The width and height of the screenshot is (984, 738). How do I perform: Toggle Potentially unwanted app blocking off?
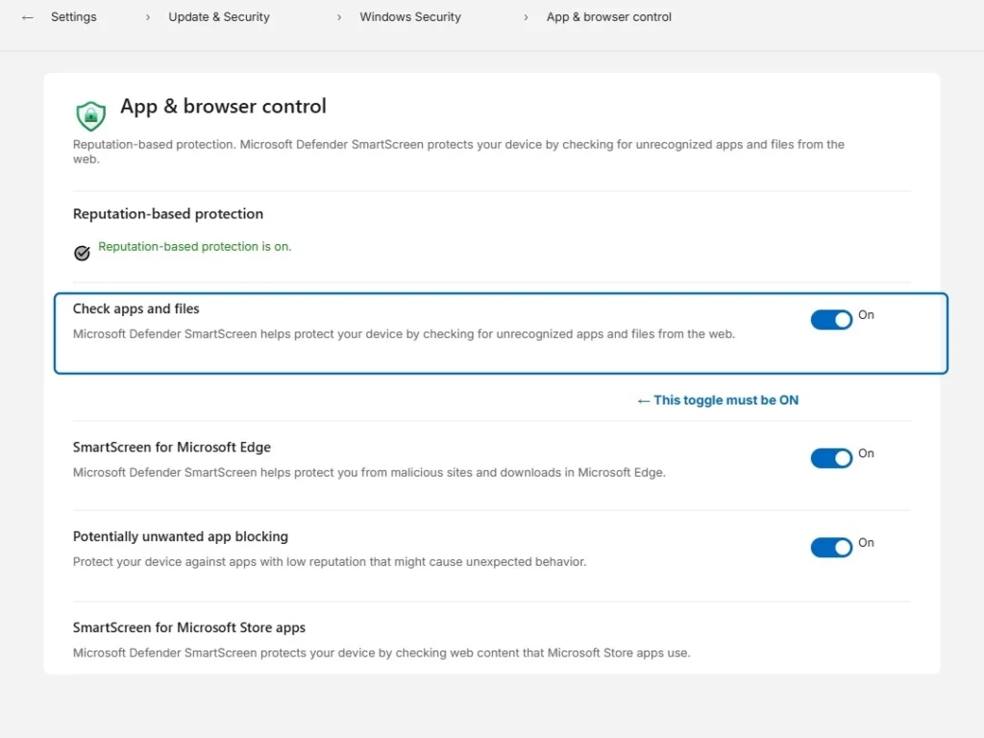(x=831, y=548)
